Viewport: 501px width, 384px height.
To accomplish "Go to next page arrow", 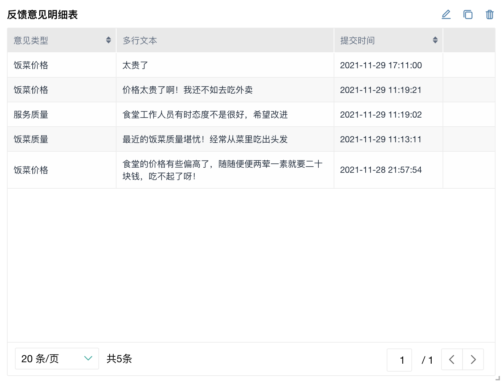I will [473, 359].
